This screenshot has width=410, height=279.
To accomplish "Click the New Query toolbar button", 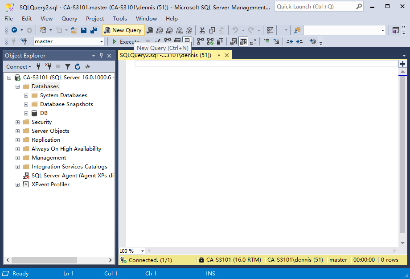I will [123, 30].
